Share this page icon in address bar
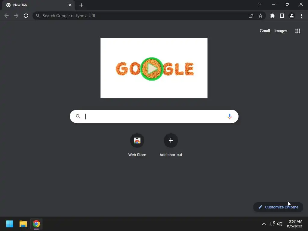 (x=251, y=16)
